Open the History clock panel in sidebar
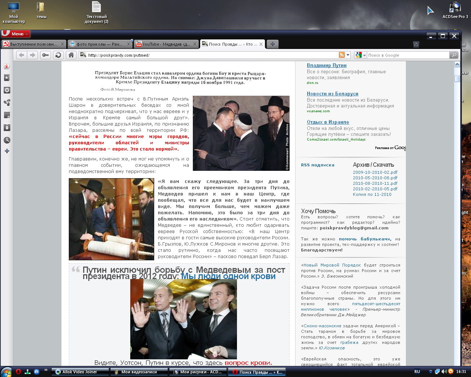This screenshot has height=377, width=471. point(7,140)
